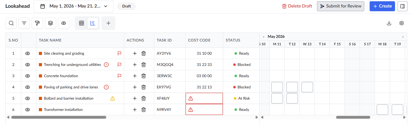411x124 pixels.
Task: Click the Delete Draft button
Action: click(297, 6)
